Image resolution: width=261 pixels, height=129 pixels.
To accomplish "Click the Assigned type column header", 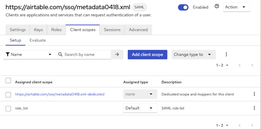I will pyautogui.click(x=135, y=82).
